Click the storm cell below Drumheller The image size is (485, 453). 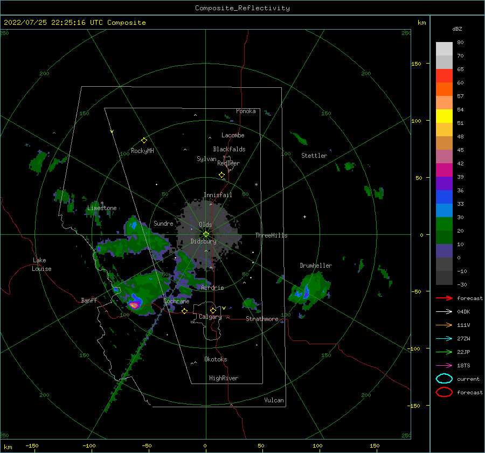coord(309,291)
